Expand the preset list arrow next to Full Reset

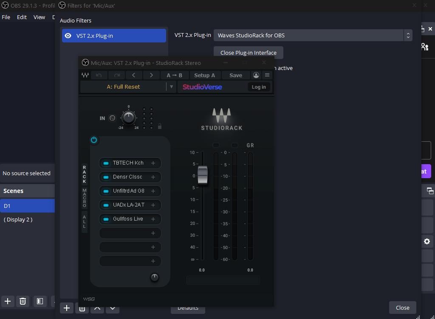coord(172,87)
